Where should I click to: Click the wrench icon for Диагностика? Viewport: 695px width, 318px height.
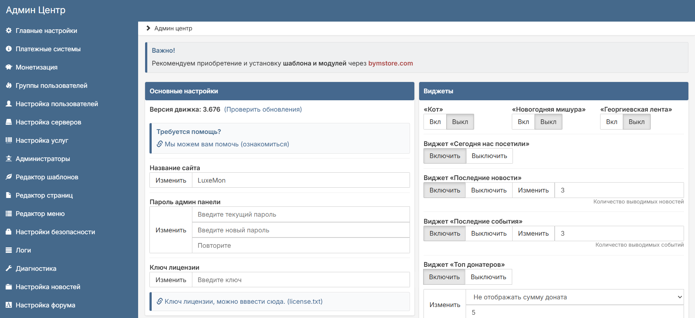pyautogui.click(x=9, y=269)
